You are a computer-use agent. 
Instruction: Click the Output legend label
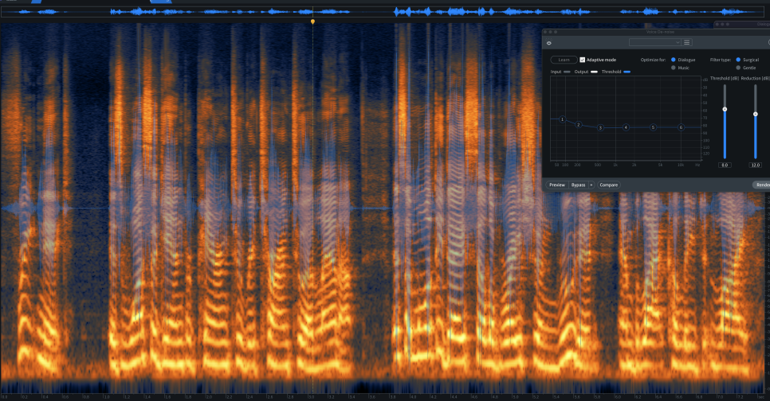581,72
